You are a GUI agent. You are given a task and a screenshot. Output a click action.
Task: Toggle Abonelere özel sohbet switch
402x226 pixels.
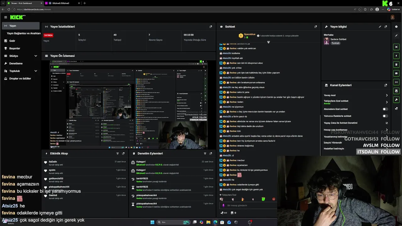385,109
